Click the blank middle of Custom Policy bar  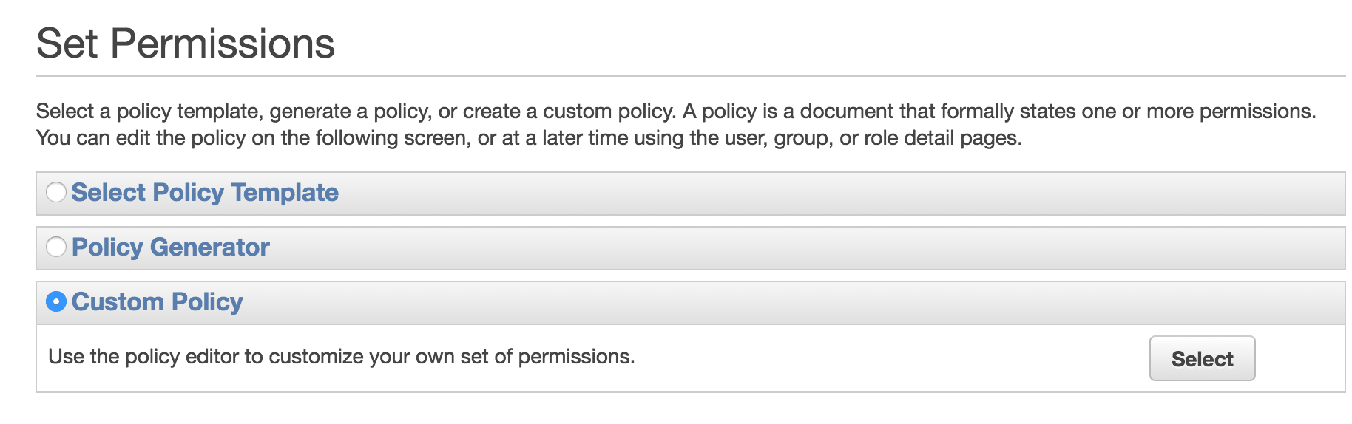click(x=814, y=303)
